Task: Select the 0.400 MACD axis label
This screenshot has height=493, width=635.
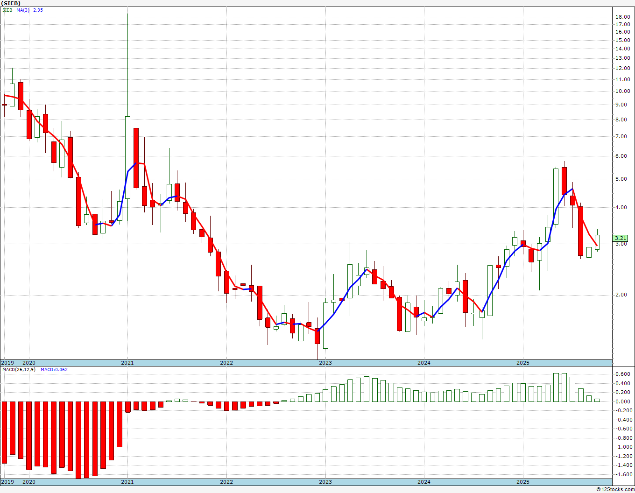Action: (x=624, y=383)
